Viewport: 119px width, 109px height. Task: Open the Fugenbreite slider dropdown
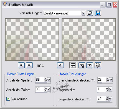coord(110,89)
